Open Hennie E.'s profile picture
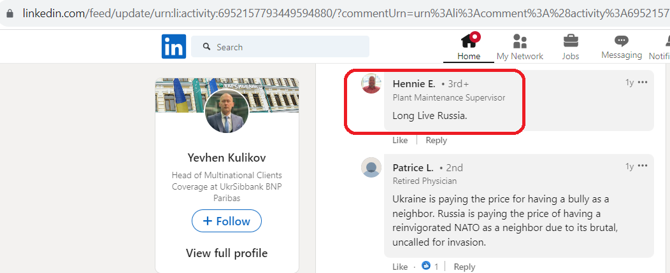 click(371, 83)
